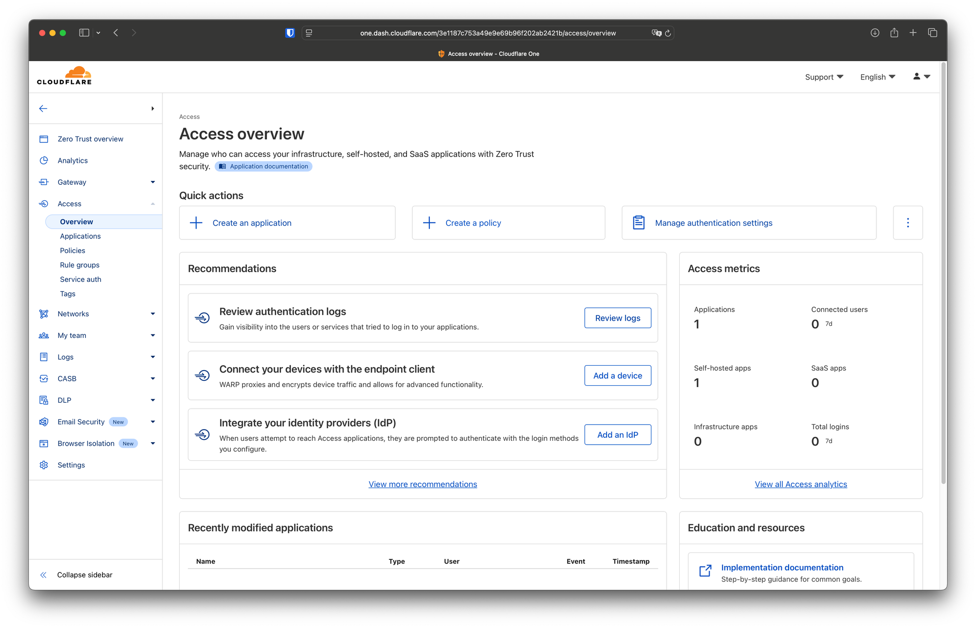Collapse the Access sidebar section

click(153, 204)
